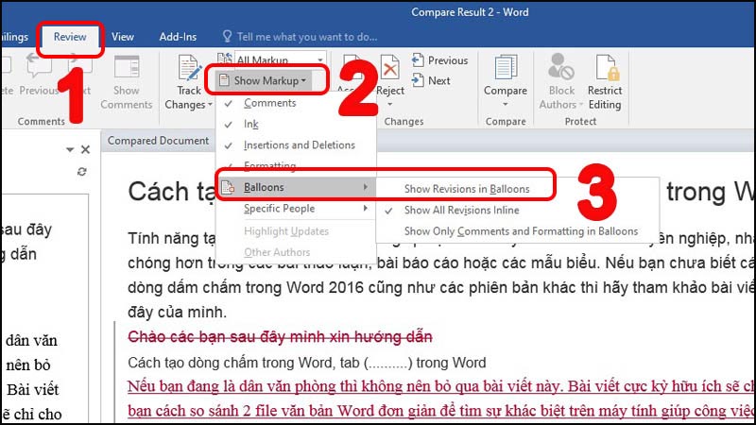Close the left revisions pane
Image resolution: width=756 pixels, height=425 pixels.
click(85, 149)
